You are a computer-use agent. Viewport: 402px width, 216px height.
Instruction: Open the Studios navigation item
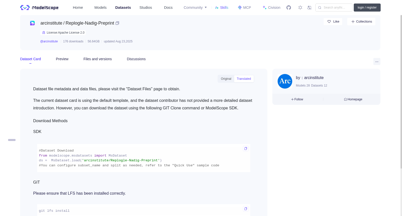[146, 8]
